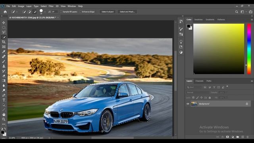Open the Learn lightbulb panel icon
The image size is (254, 143).
181,42
